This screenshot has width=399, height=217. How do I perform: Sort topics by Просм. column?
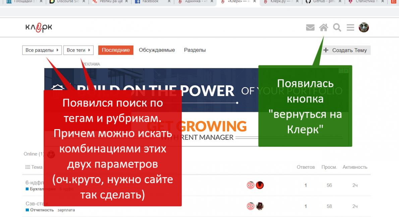click(329, 167)
